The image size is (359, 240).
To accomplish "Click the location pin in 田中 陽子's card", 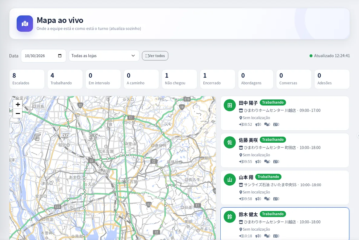I will click(x=241, y=118).
